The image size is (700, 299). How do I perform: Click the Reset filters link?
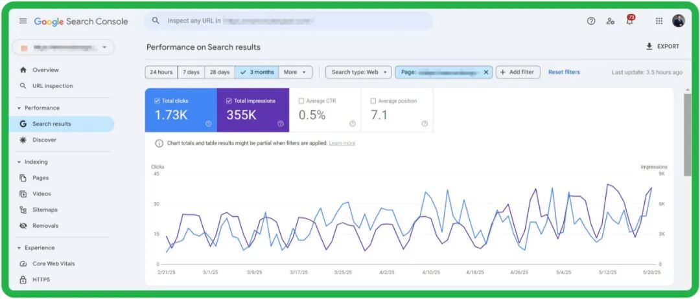click(x=564, y=72)
